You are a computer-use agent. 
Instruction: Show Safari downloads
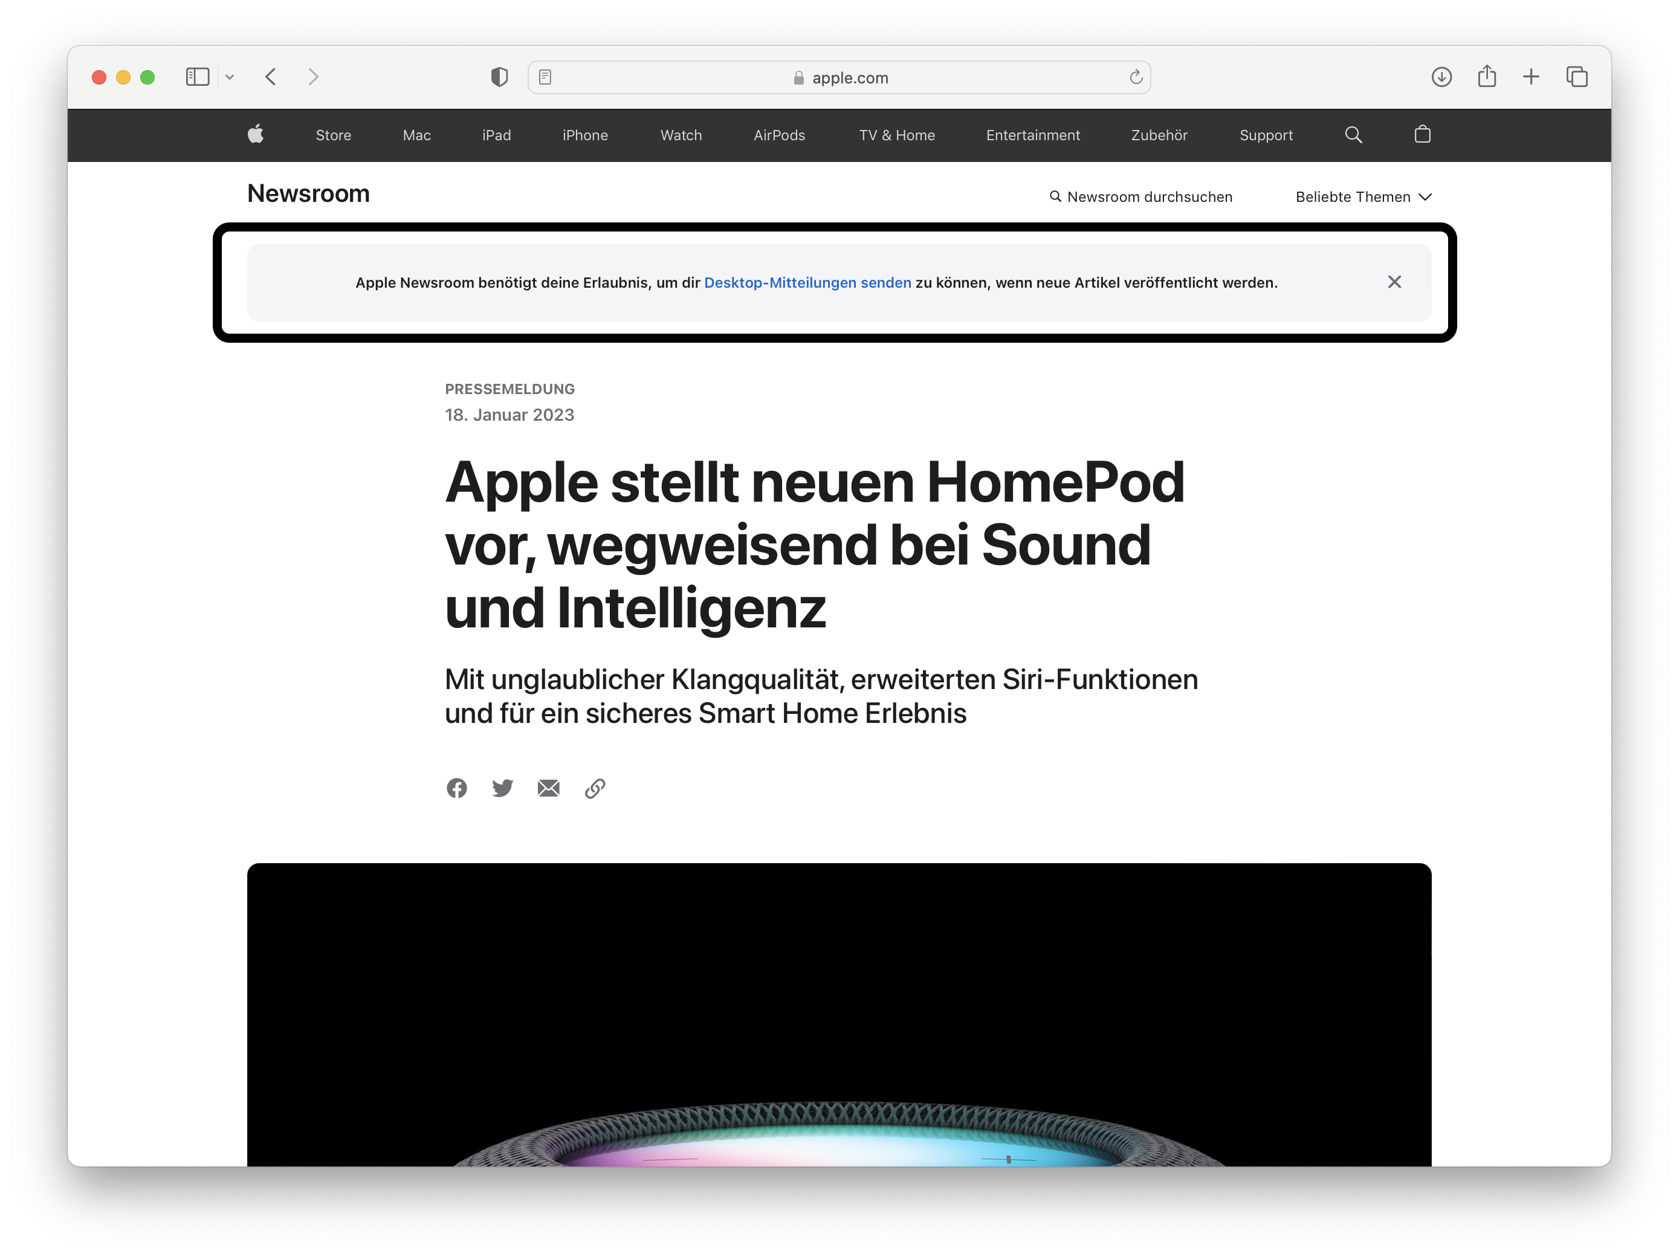pos(1441,77)
